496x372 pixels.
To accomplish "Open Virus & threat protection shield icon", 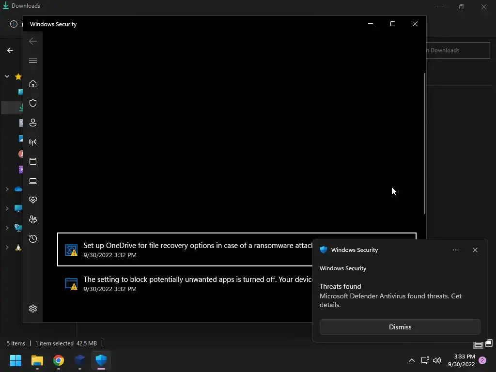I will [33, 103].
